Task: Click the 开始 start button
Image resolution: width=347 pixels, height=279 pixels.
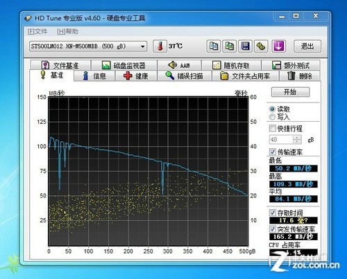Action: click(x=290, y=92)
